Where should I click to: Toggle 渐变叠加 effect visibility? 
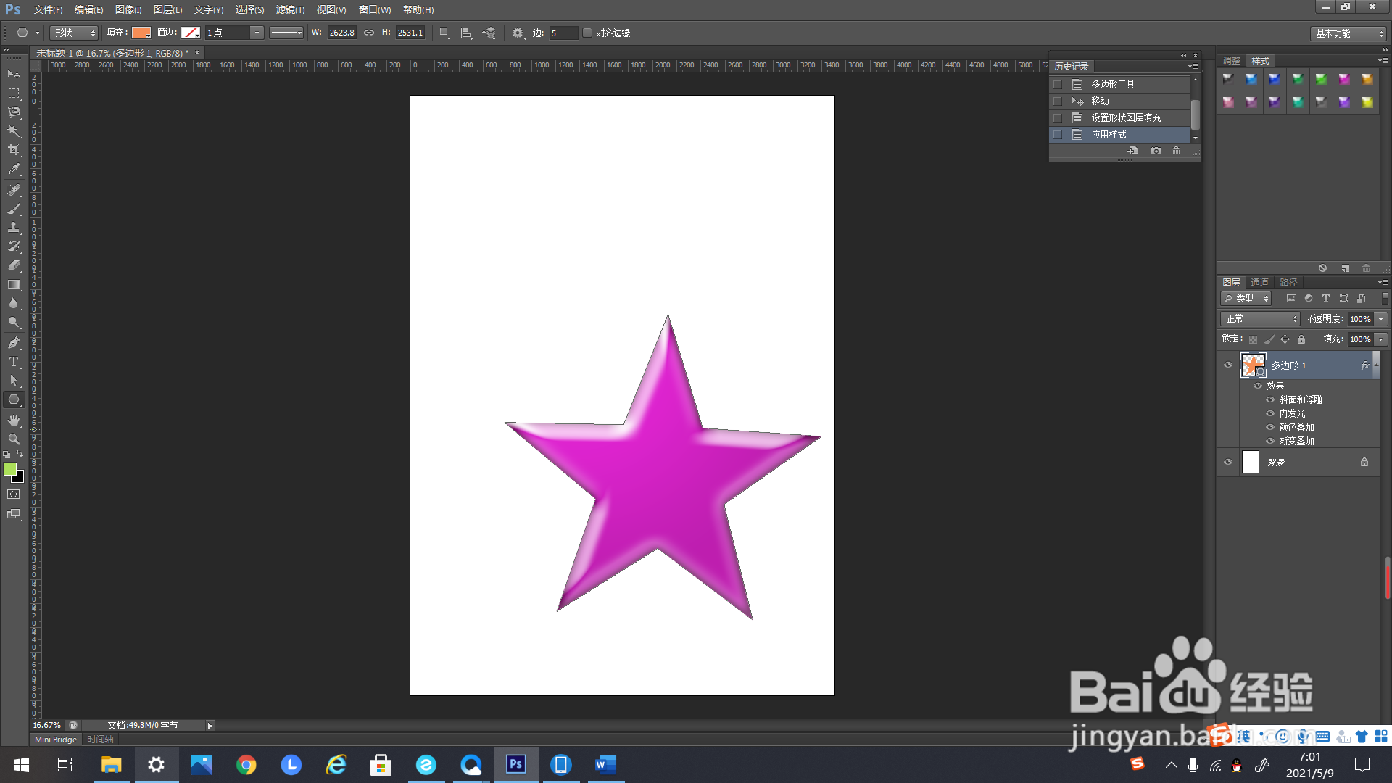click(1270, 441)
